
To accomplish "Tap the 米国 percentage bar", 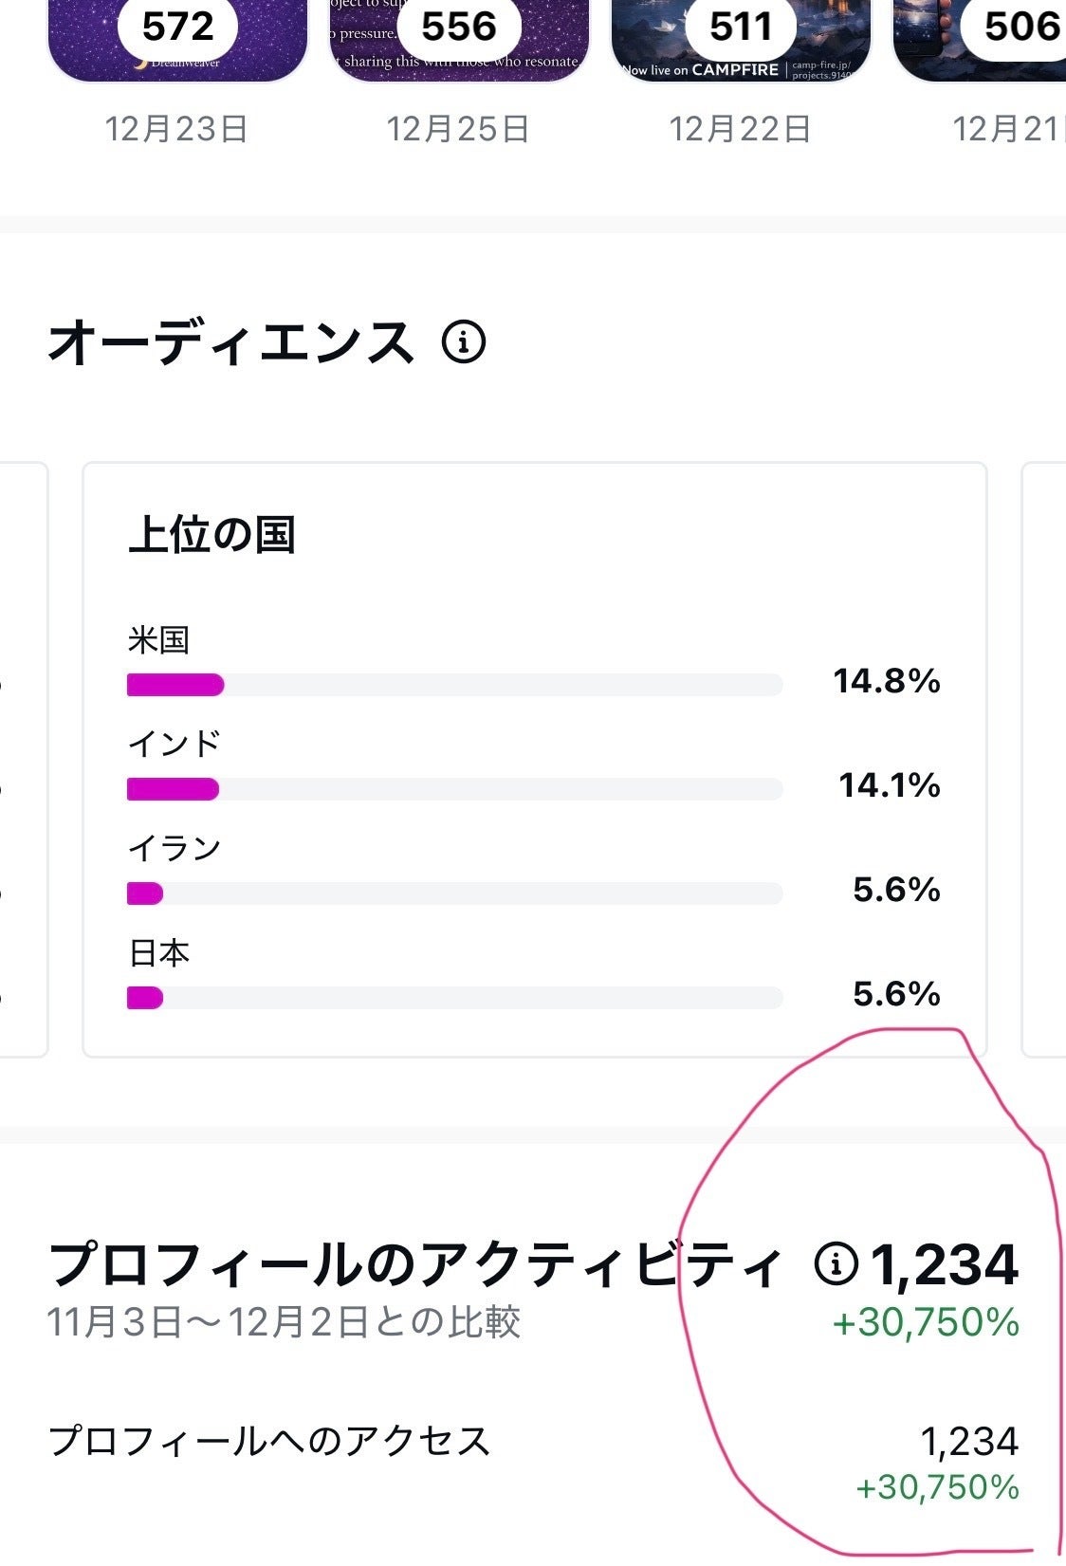I will tap(454, 685).
